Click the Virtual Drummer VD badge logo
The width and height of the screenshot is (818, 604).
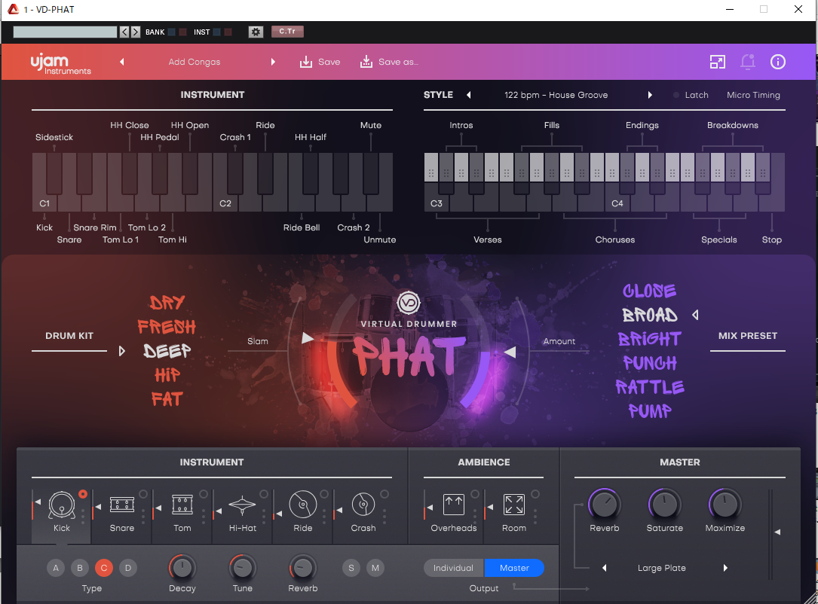[409, 302]
